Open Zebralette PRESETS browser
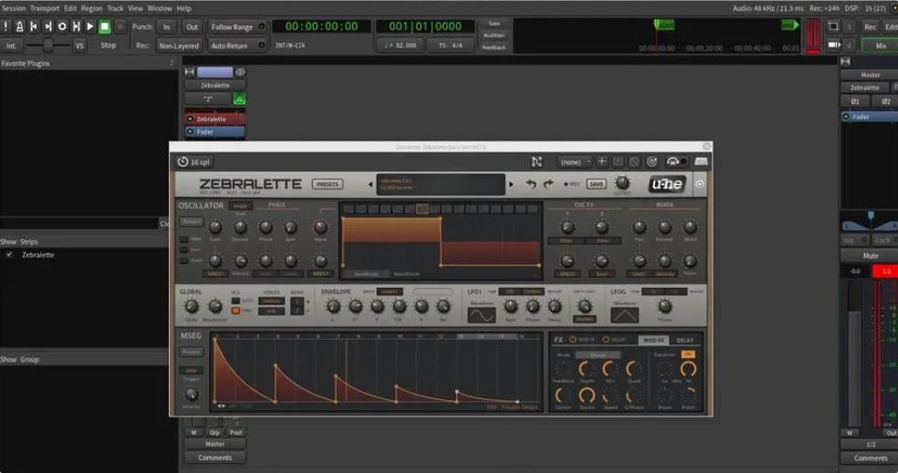The width and height of the screenshot is (898, 473). click(x=327, y=184)
